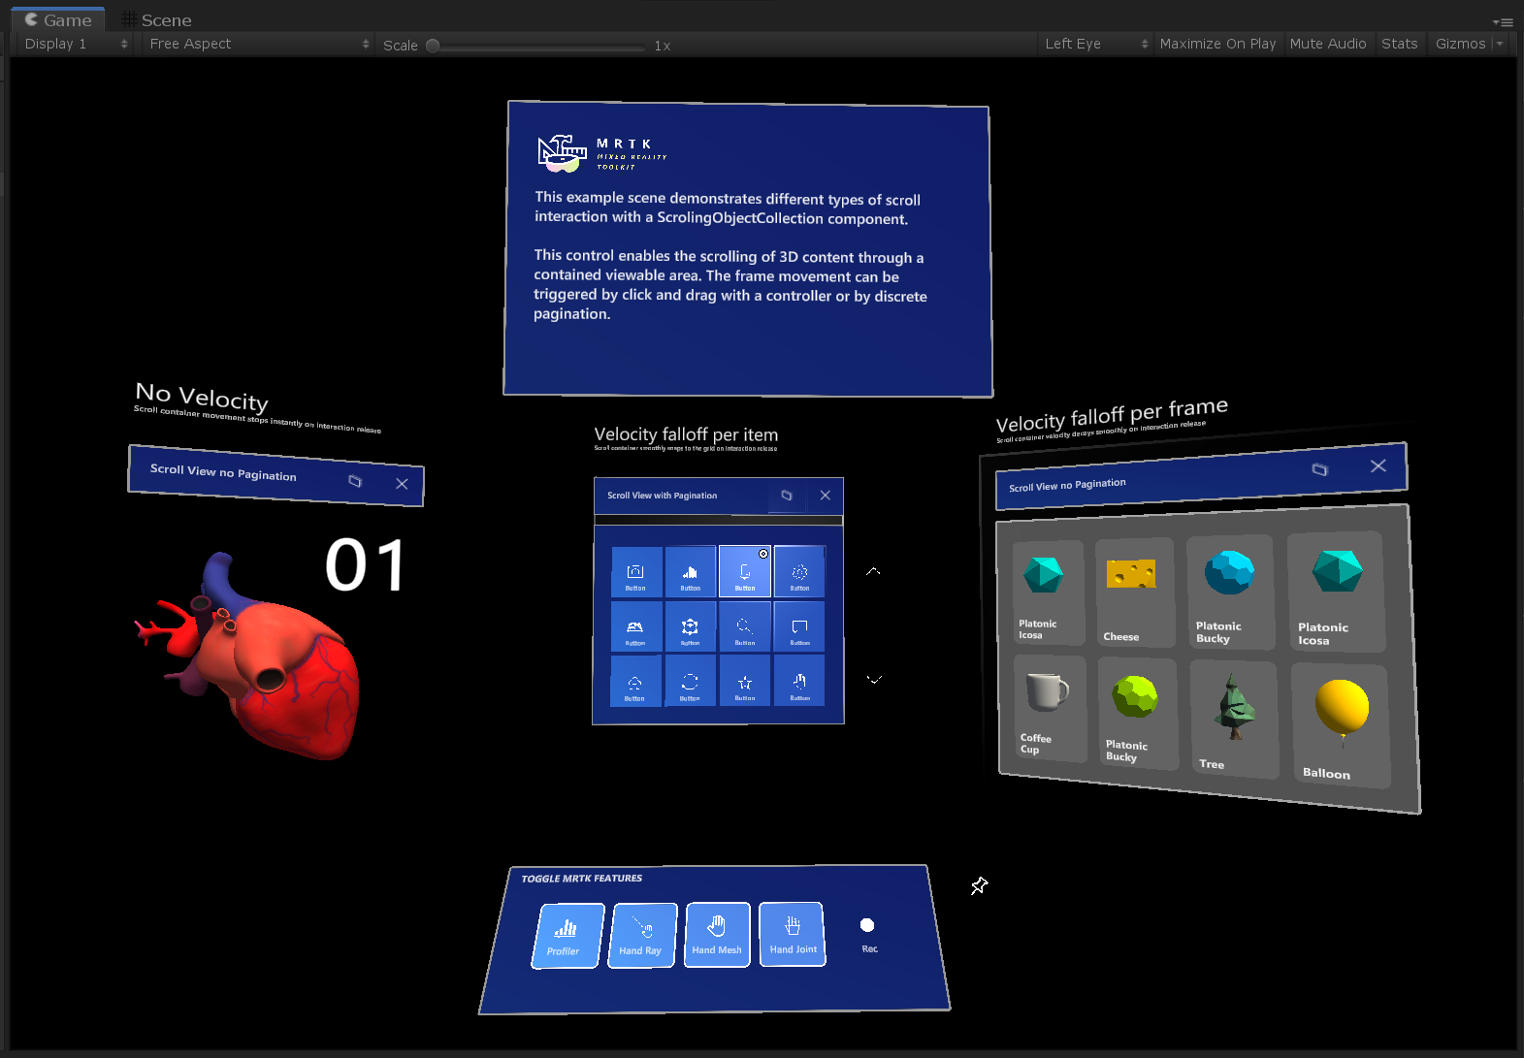Image resolution: width=1524 pixels, height=1058 pixels.
Task: Click the bar-chart icon grid button
Action: coord(691,572)
